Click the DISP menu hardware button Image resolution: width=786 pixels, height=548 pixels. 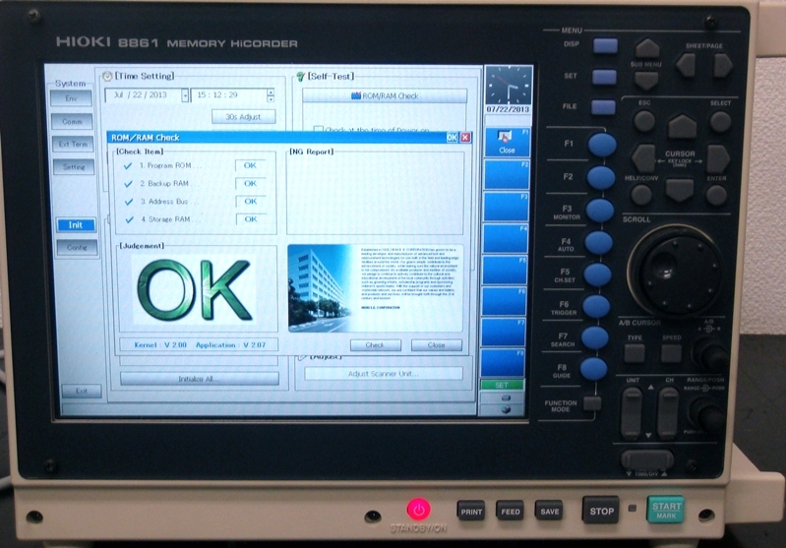click(x=606, y=46)
